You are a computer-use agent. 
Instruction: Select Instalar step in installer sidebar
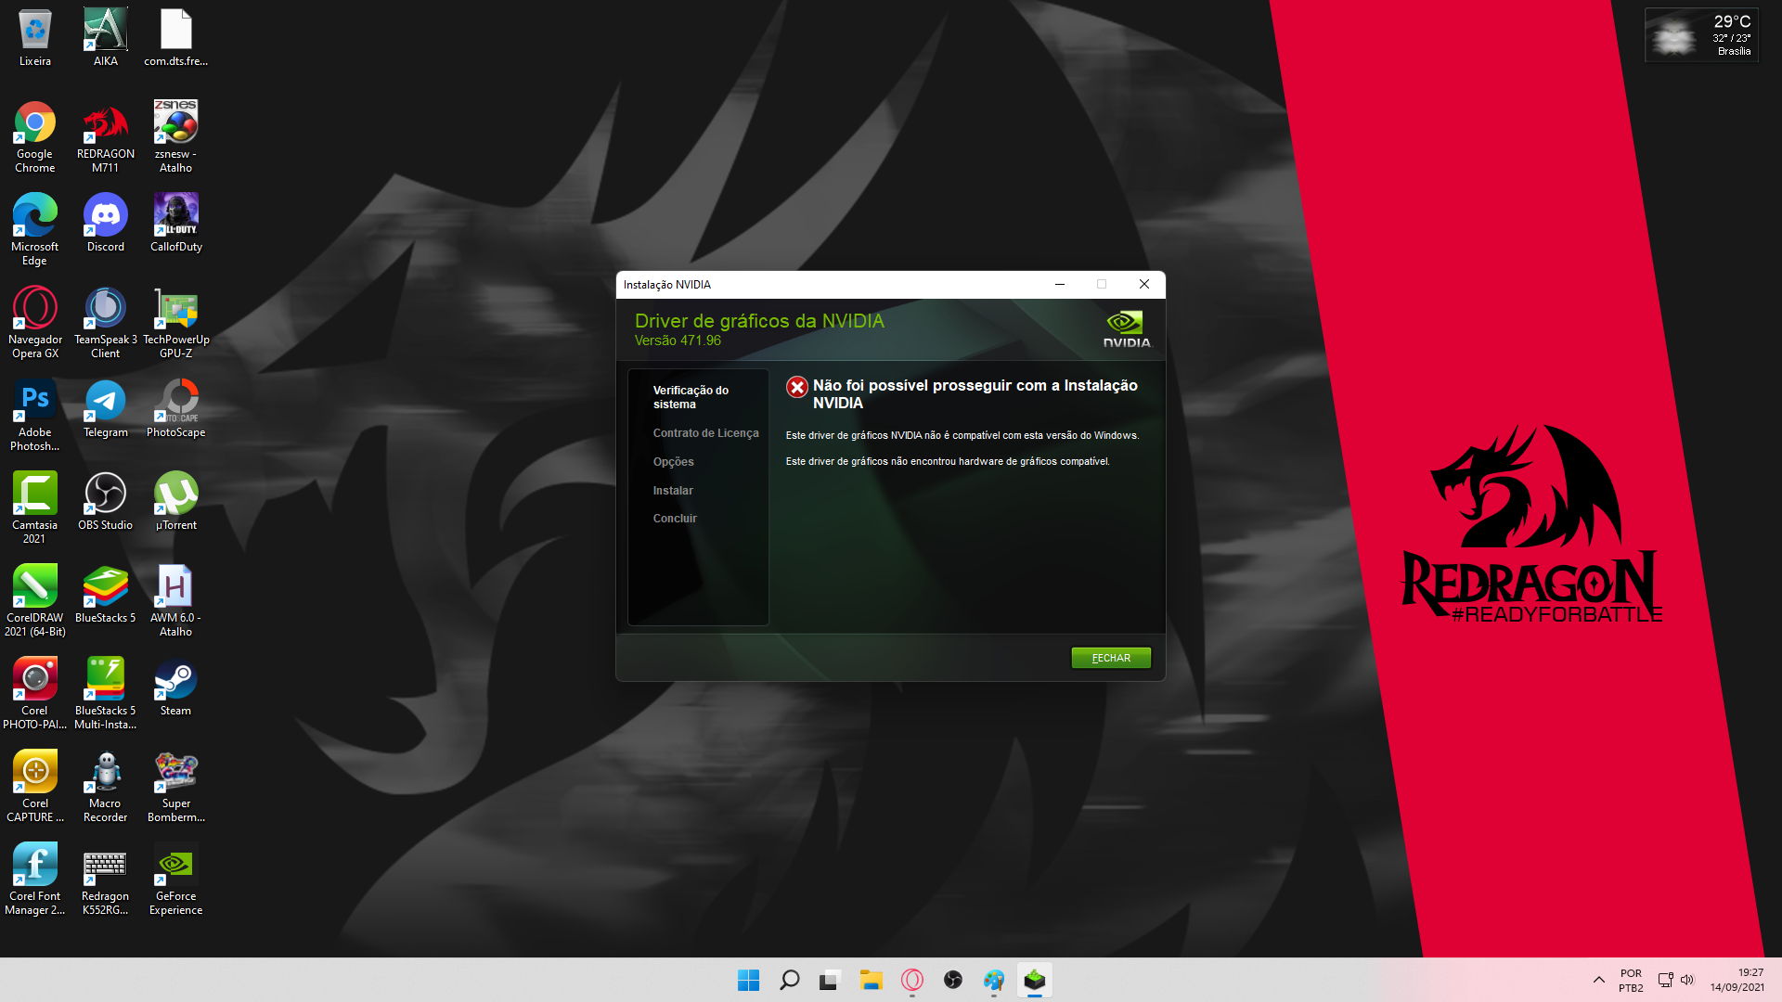point(673,491)
